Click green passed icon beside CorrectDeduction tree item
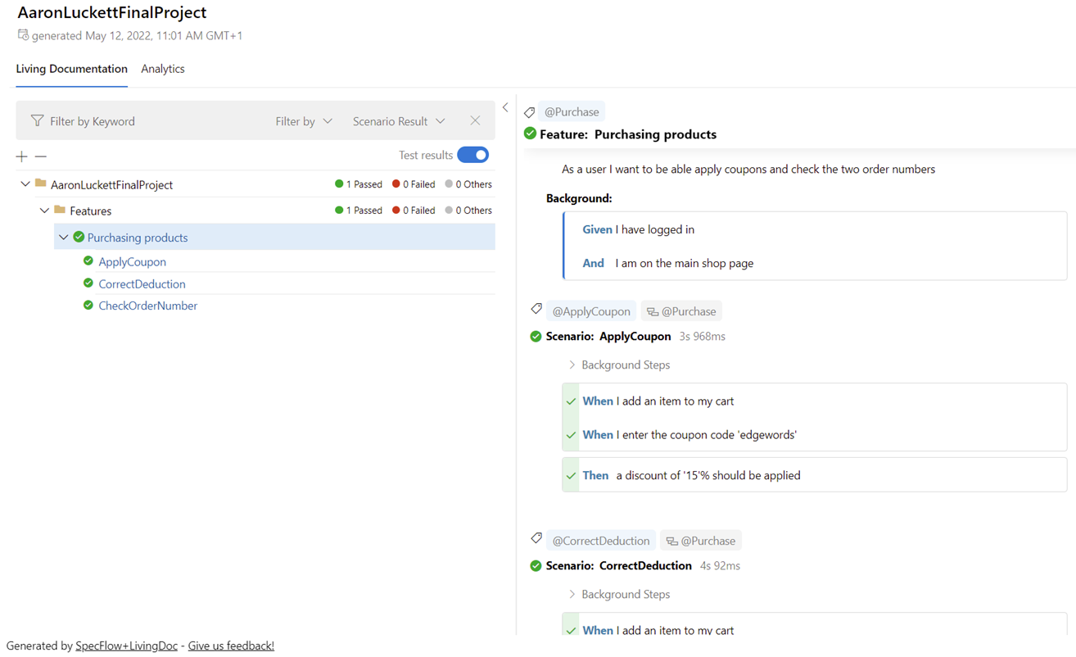The width and height of the screenshot is (1076, 657). tap(88, 283)
